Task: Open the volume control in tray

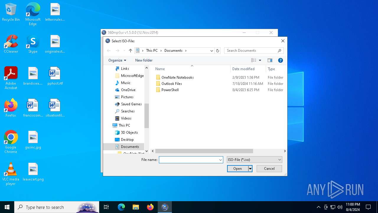Action: point(340,207)
